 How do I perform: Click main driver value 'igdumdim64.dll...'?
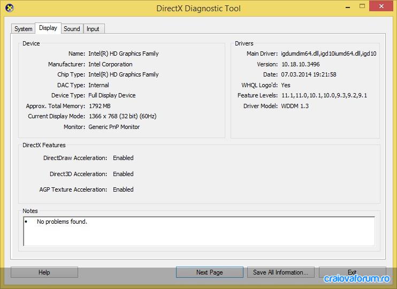(329, 54)
